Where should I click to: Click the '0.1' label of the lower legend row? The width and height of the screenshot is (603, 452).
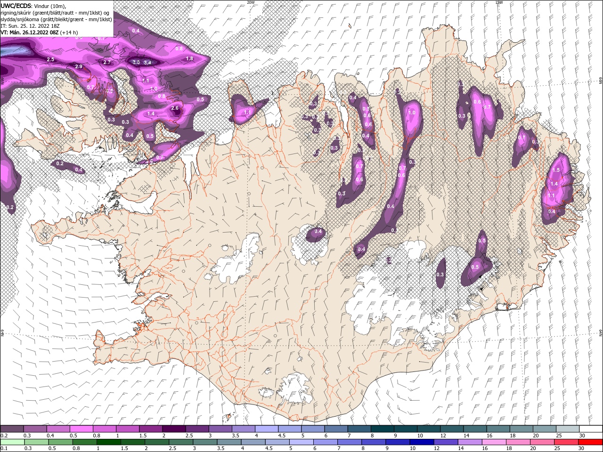pos(3,448)
